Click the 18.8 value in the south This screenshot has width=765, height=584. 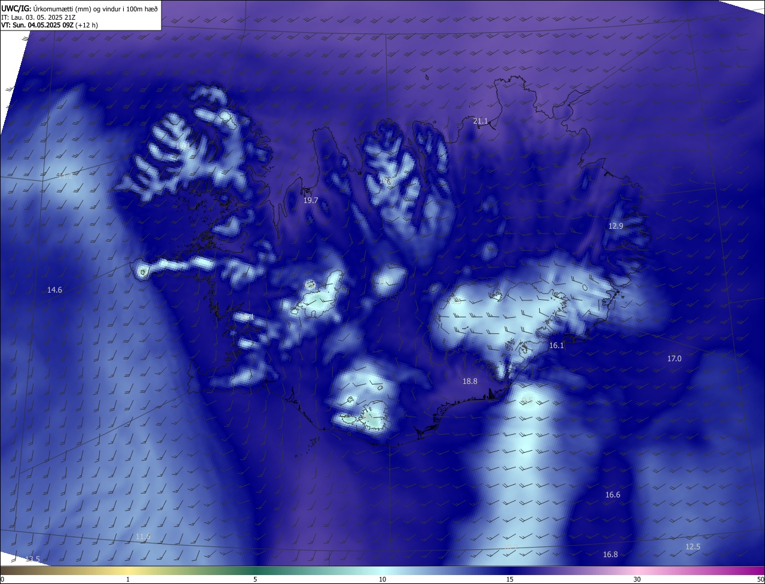470,382
